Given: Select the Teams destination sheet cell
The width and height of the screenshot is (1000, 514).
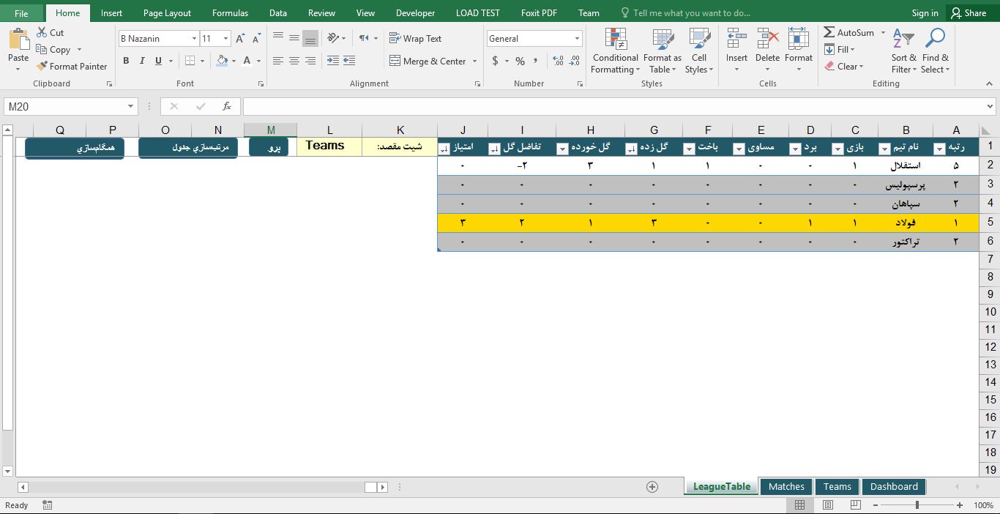Looking at the screenshot, I should tap(329, 146).
